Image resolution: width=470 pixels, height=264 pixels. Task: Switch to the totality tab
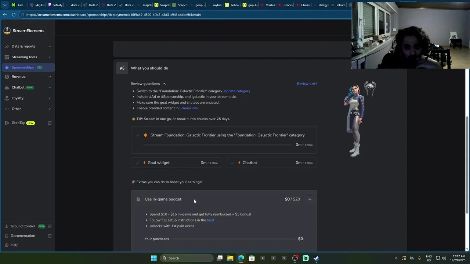[x=55, y=5]
